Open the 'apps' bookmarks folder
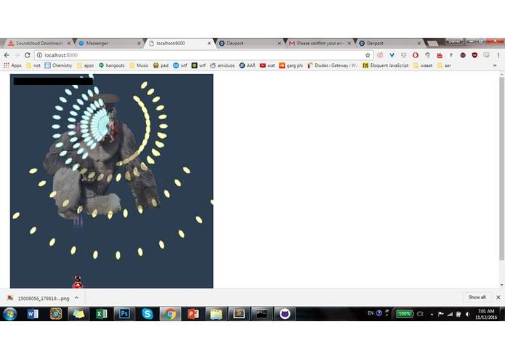Image resolution: width=505 pixels, height=359 pixels. (x=85, y=65)
